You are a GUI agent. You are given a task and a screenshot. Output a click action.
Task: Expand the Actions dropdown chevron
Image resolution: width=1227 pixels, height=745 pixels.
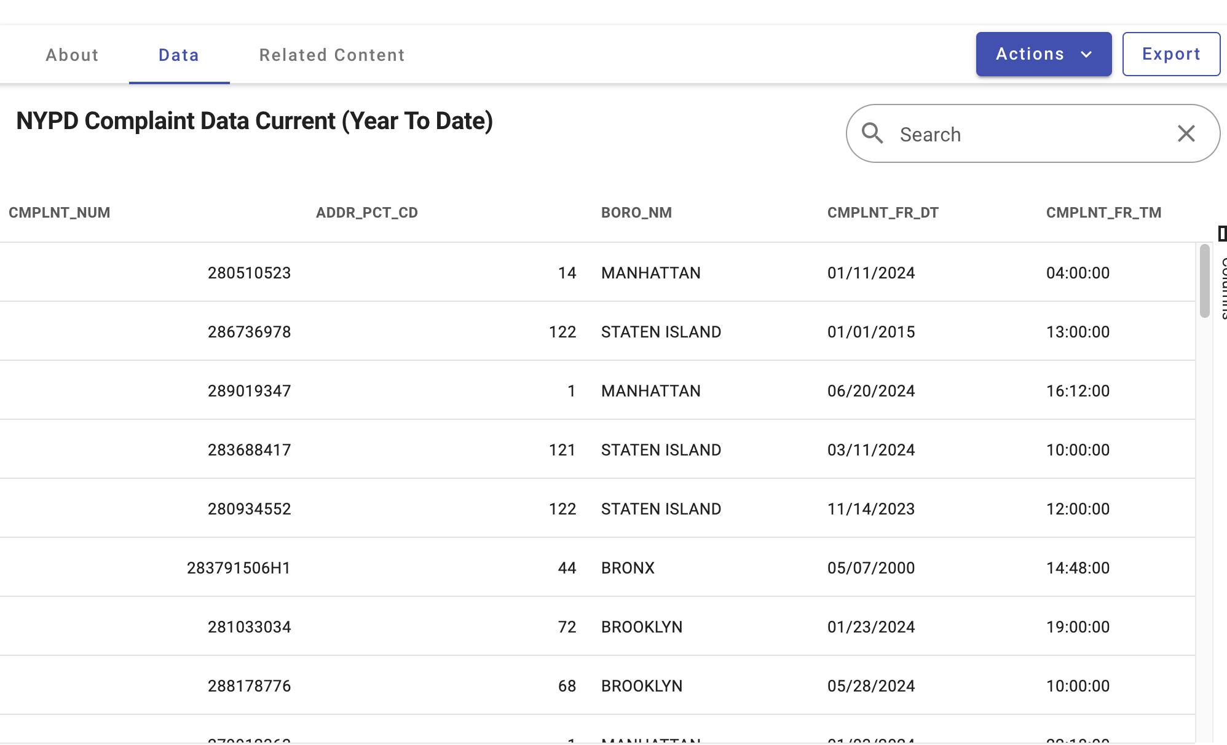tap(1086, 54)
